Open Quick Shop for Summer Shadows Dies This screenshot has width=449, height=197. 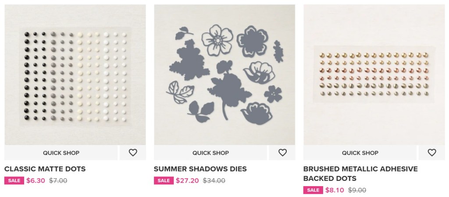[210, 153]
